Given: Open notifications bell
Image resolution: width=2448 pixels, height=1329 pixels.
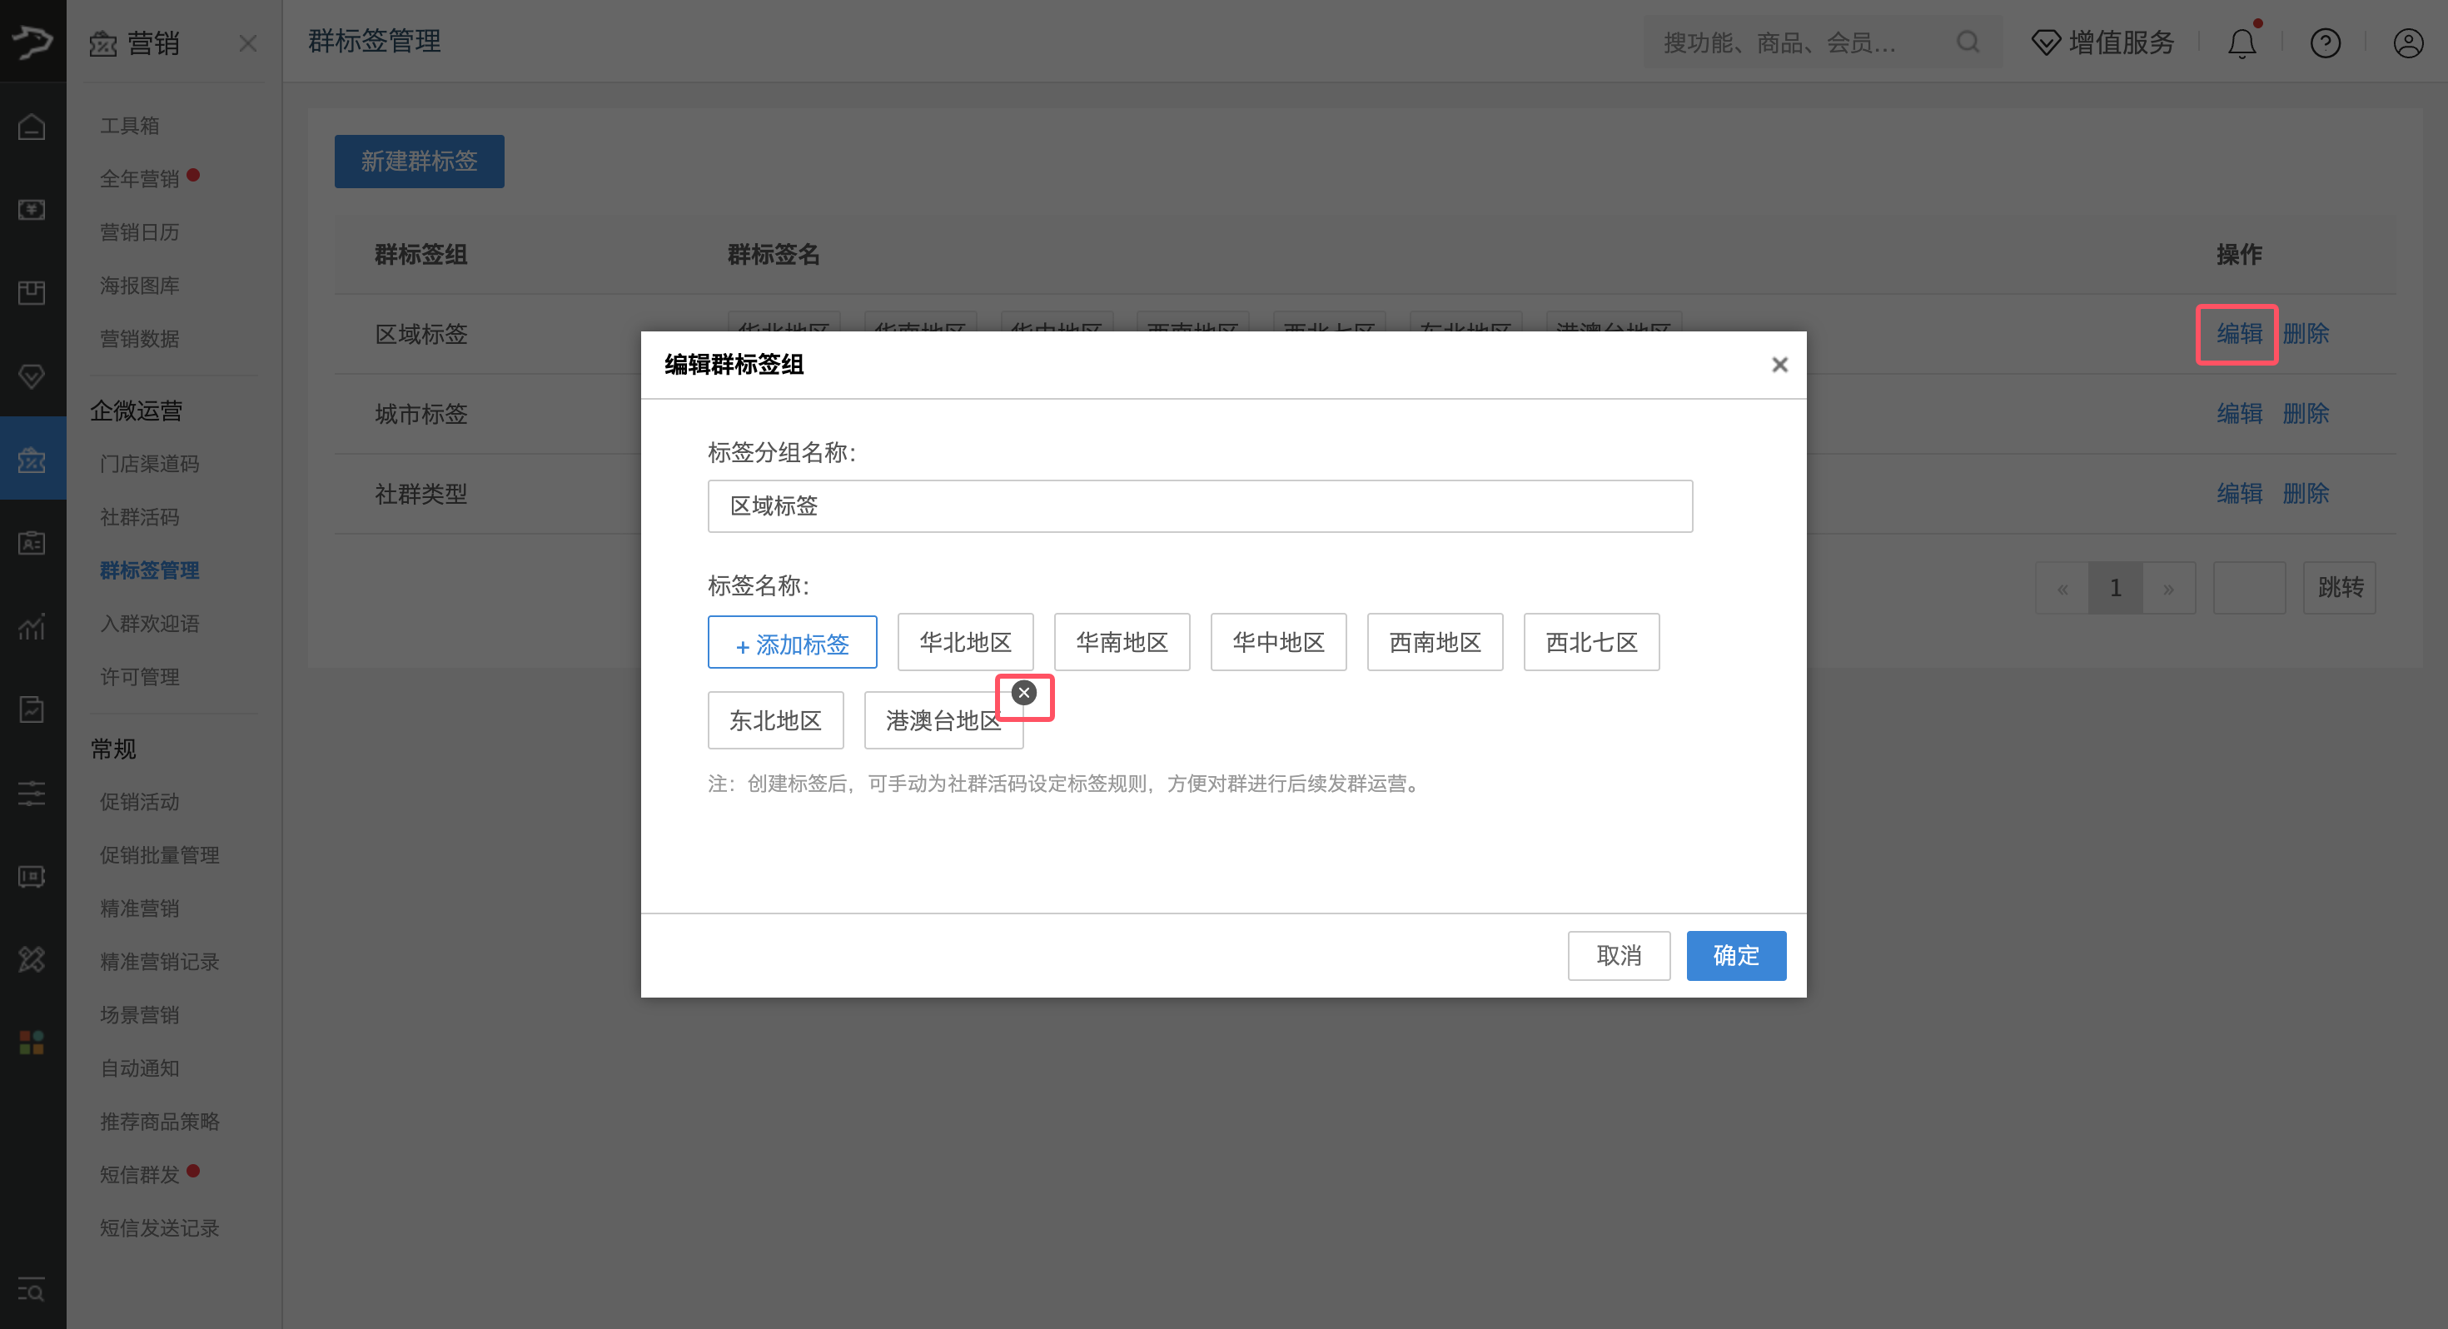Looking at the screenshot, I should [x=2242, y=42].
